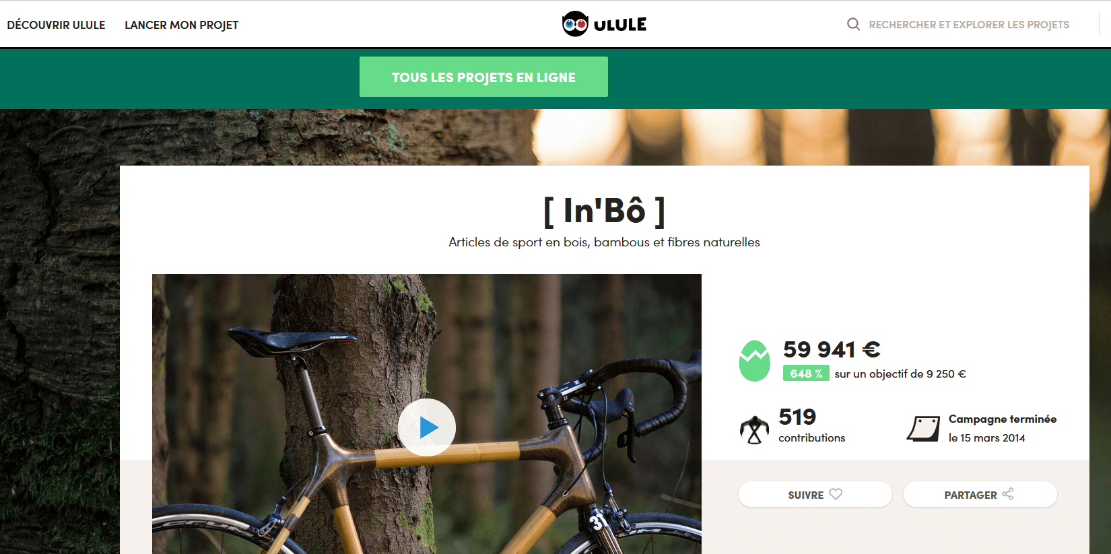Click the search magnifying glass icon

853,24
